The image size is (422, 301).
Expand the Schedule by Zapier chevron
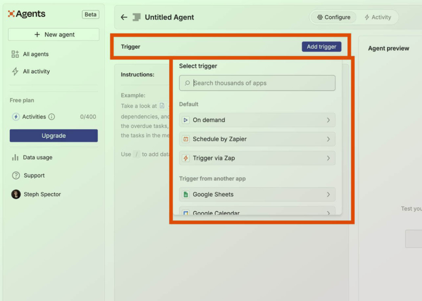tap(328, 139)
